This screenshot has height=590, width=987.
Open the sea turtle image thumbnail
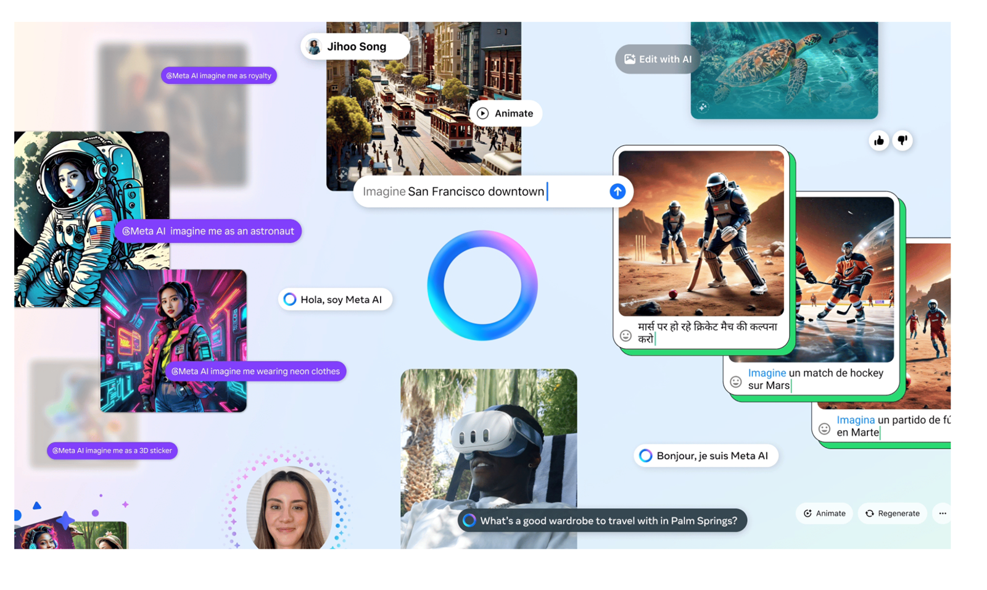tap(784, 70)
